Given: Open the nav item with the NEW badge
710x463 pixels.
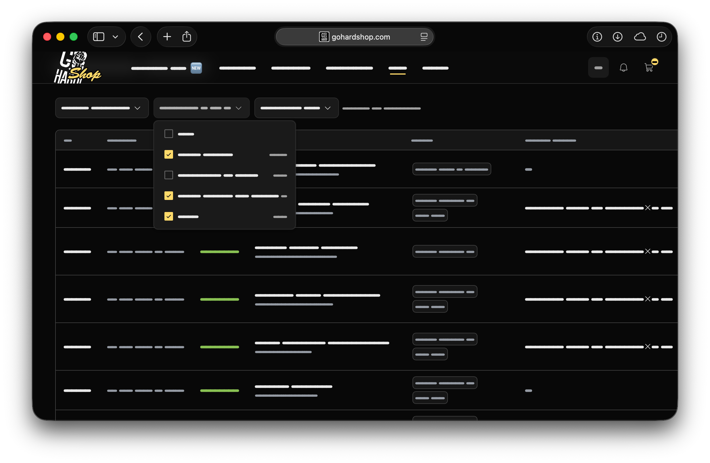Looking at the screenshot, I should click(167, 68).
